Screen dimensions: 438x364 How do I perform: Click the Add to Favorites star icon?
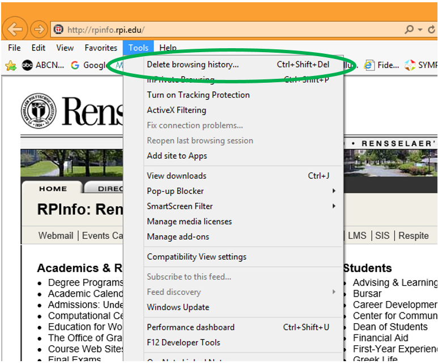11,65
